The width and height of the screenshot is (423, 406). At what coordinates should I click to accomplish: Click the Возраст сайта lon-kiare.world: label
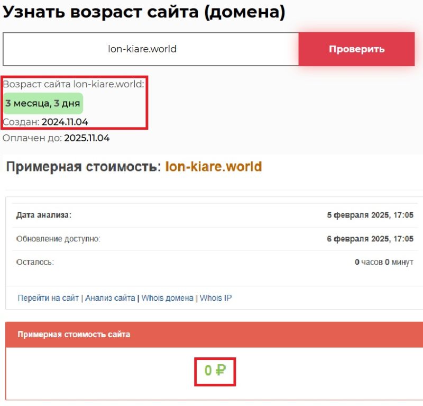[x=73, y=84]
